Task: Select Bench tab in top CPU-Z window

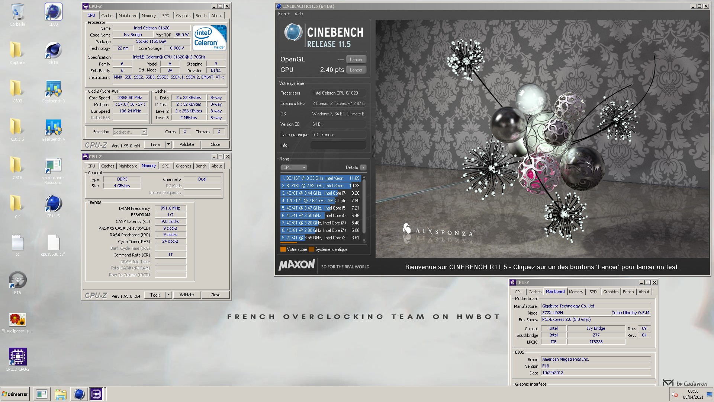Action: [x=201, y=16]
